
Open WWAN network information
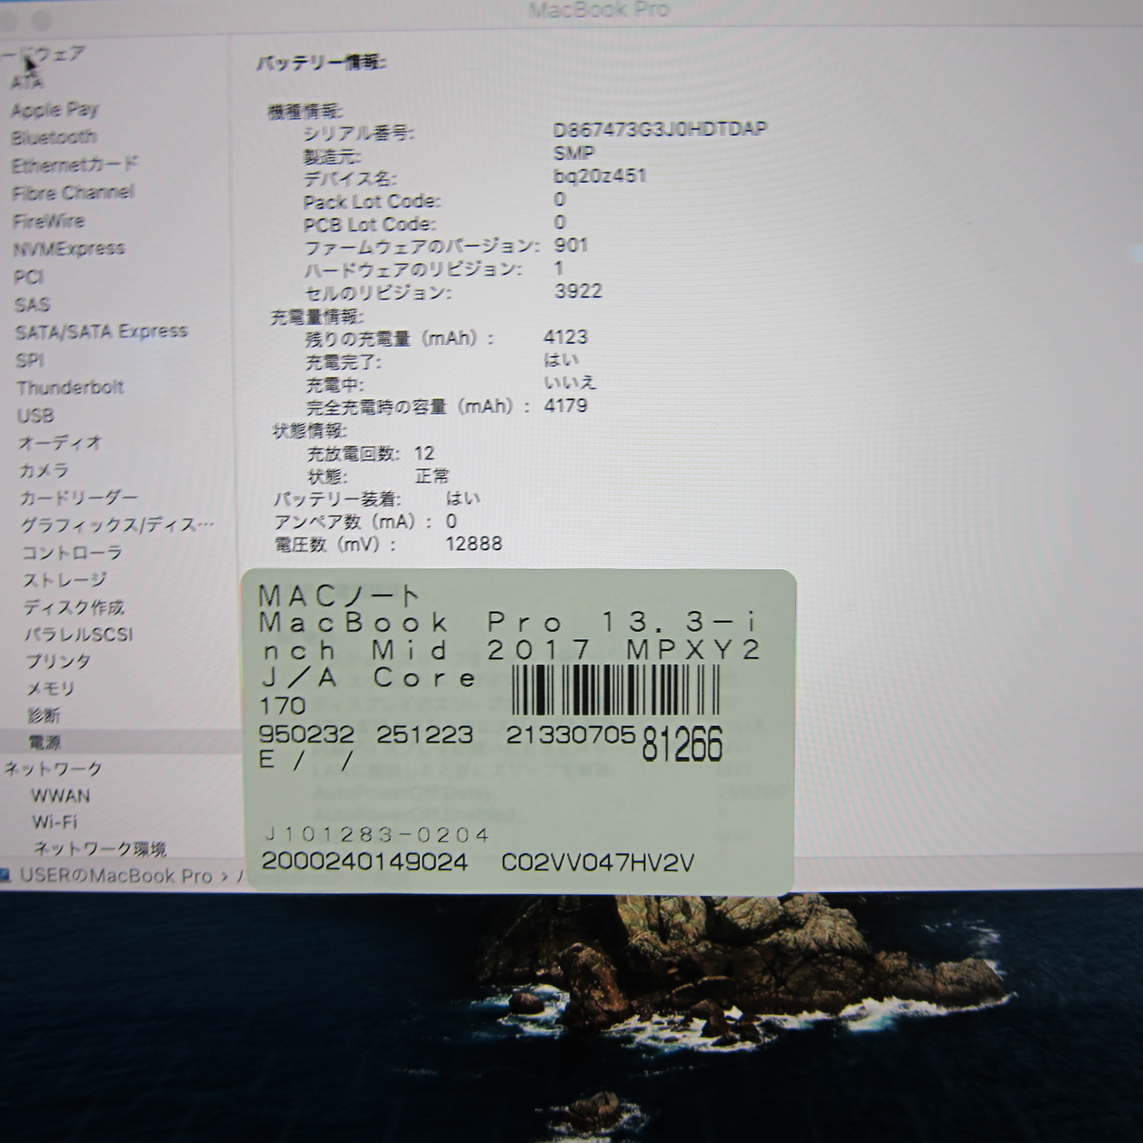[x=60, y=795]
